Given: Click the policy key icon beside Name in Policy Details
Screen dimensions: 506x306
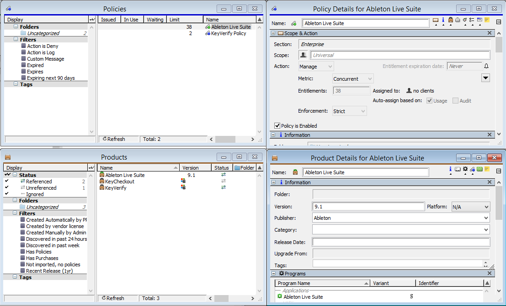Looking at the screenshot, I should [x=293, y=23].
